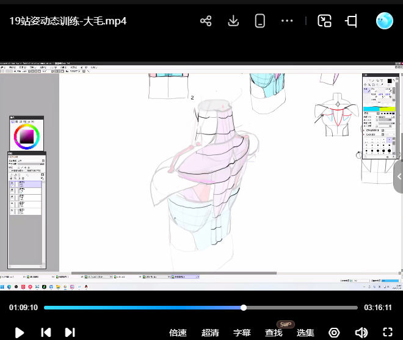403x340 pixels.
Task: Open the 倍速 playback speed menu
Action: click(x=178, y=333)
